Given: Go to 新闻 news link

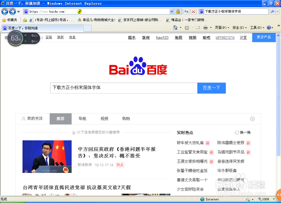Looking at the screenshot, I should 146,38.
